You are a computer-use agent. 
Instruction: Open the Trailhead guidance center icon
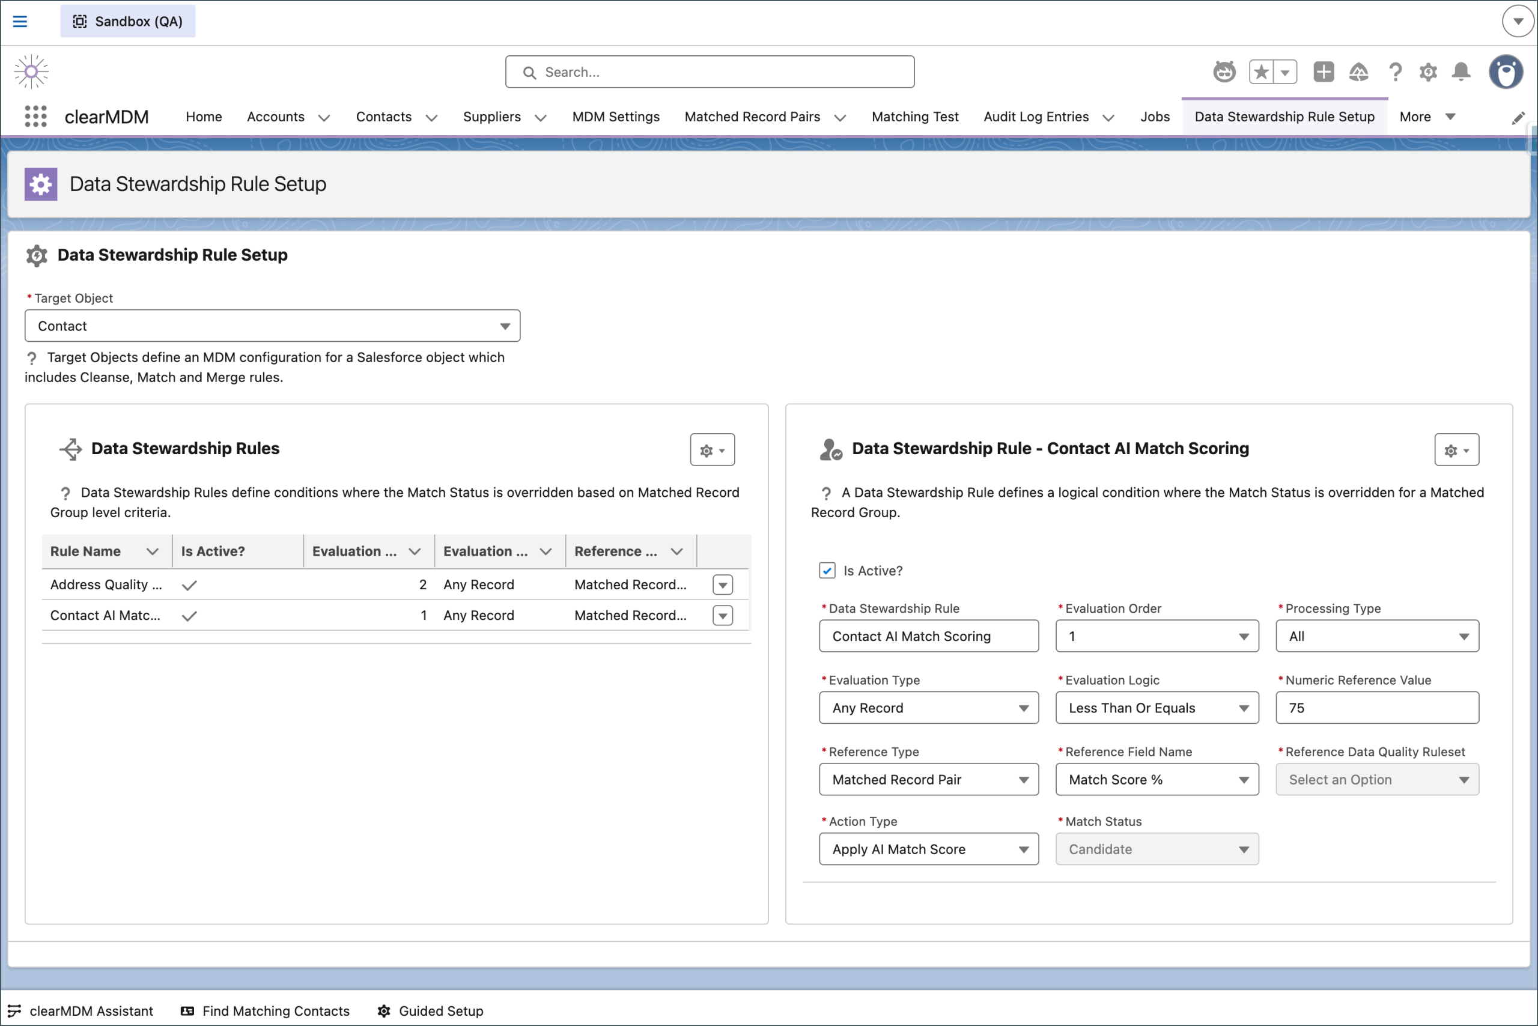1359,71
